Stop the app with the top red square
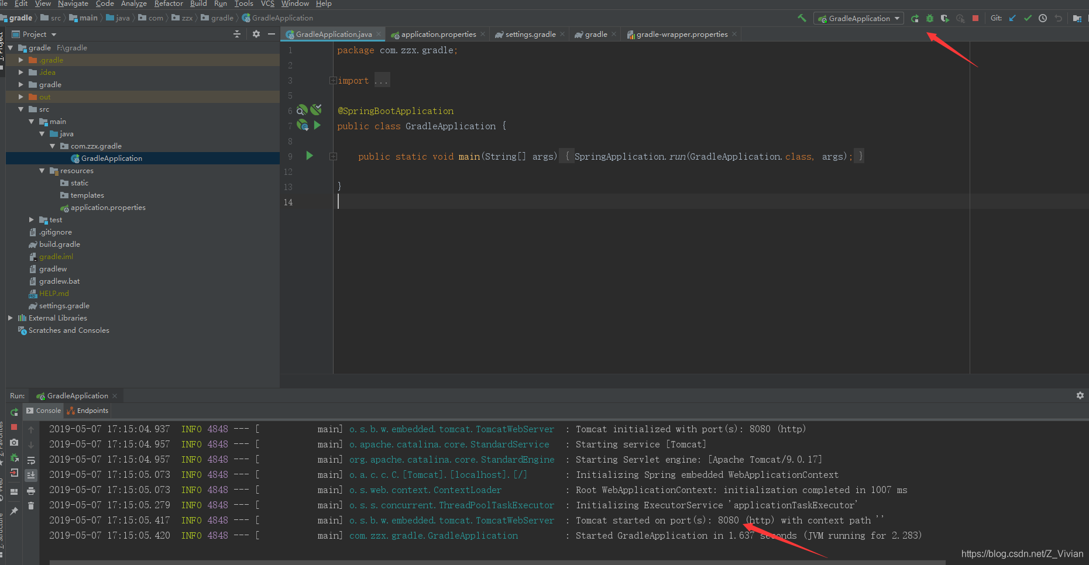This screenshot has height=565, width=1089. point(975,18)
